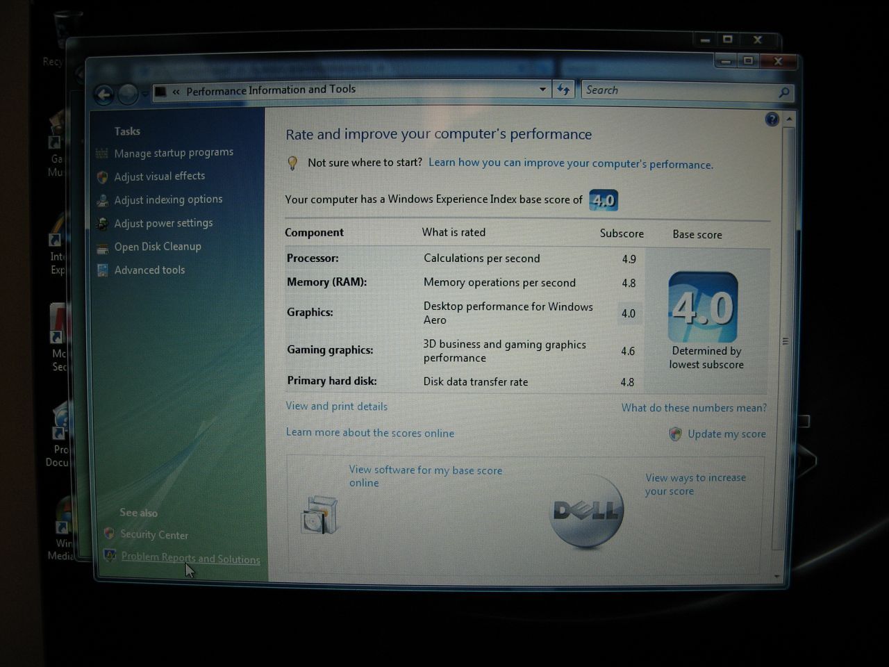Select the Primary hard disk row label
The height and width of the screenshot is (667, 889).
pos(332,381)
